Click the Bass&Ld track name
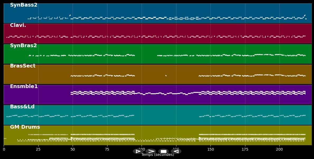 click(x=22, y=107)
